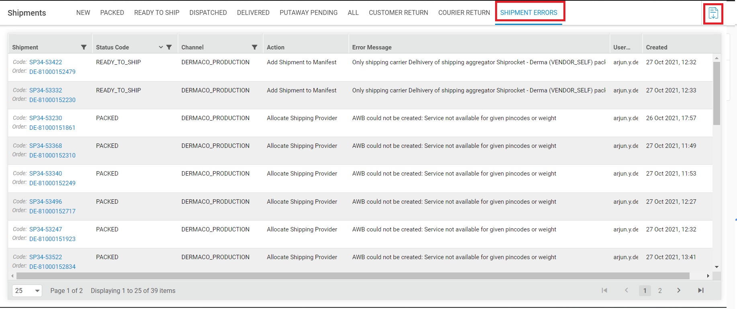The width and height of the screenshot is (737, 309).
Task: Open the READY TO SHIP tab
Action: click(x=157, y=13)
